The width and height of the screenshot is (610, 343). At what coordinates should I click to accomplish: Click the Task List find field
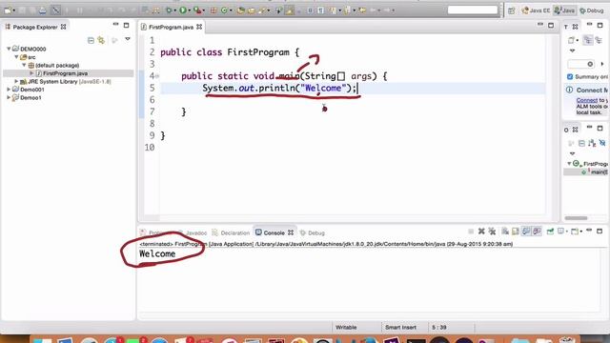coord(580,64)
